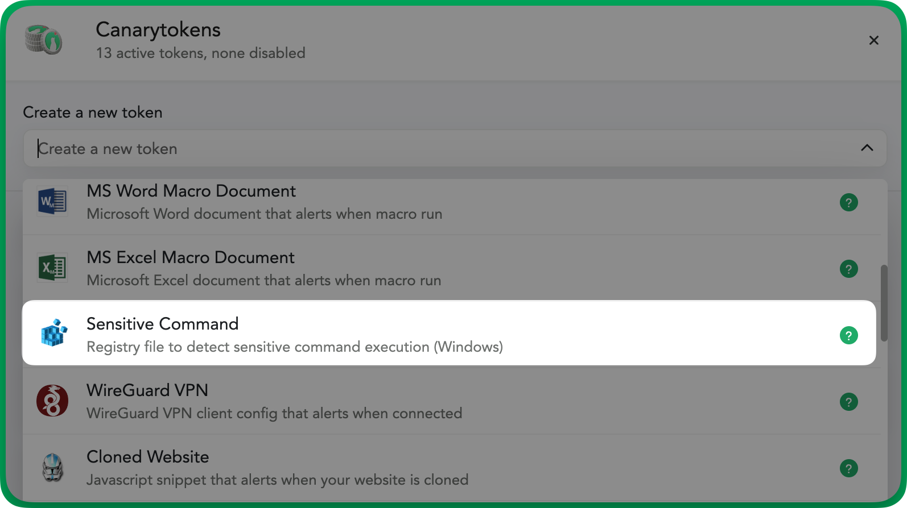Image resolution: width=907 pixels, height=508 pixels.
Task: Click the Canarytokens logo icon
Action: point(43,40)
